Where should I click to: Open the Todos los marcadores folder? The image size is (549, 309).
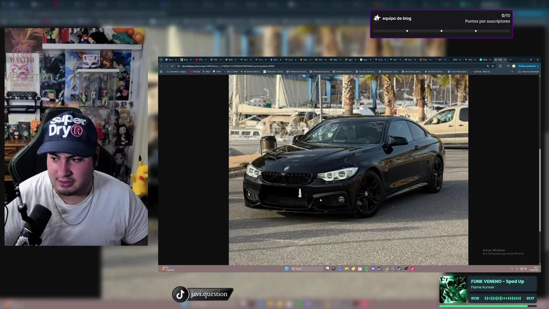tap(528, 71)
